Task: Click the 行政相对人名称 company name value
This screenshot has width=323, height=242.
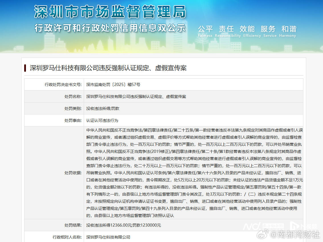Action: (x=108, y=237)
